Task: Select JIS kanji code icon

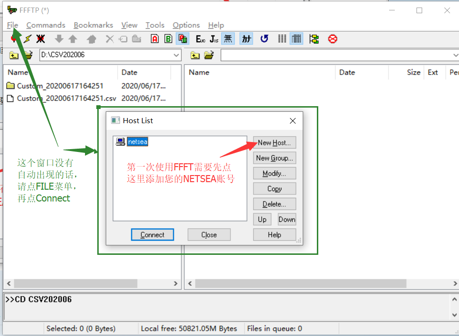Action: click(x=214, y=39)
